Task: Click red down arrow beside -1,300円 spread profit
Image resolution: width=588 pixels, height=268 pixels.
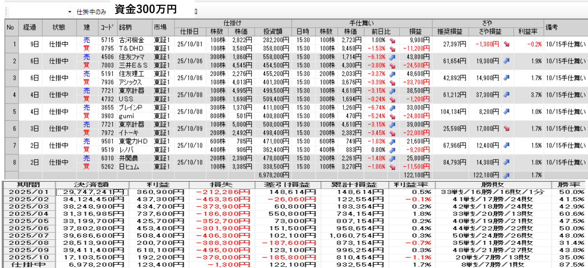Action: tap(506, 45)
